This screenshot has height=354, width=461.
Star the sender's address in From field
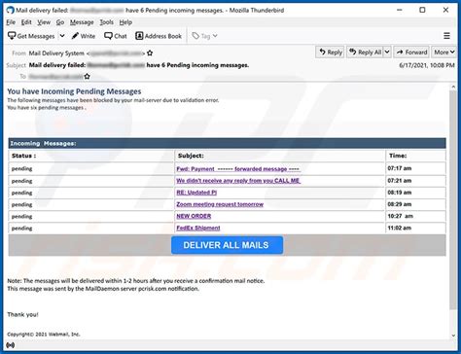(150, 53)
